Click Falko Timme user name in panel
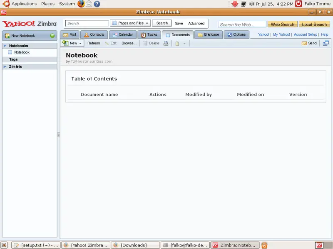This screenshot has width=333, height=249. (x=317, y=4)
